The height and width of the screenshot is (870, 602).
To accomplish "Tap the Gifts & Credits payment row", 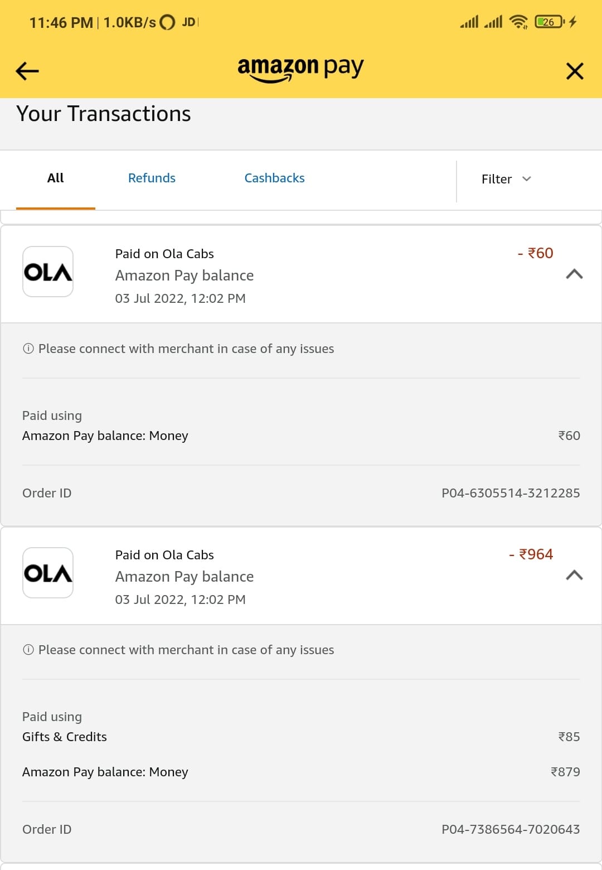I will [65, 737].
